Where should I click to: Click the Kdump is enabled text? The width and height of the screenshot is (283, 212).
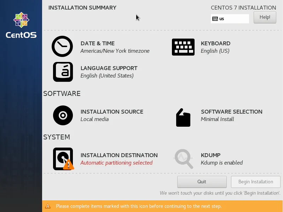(x=222, y=163)
